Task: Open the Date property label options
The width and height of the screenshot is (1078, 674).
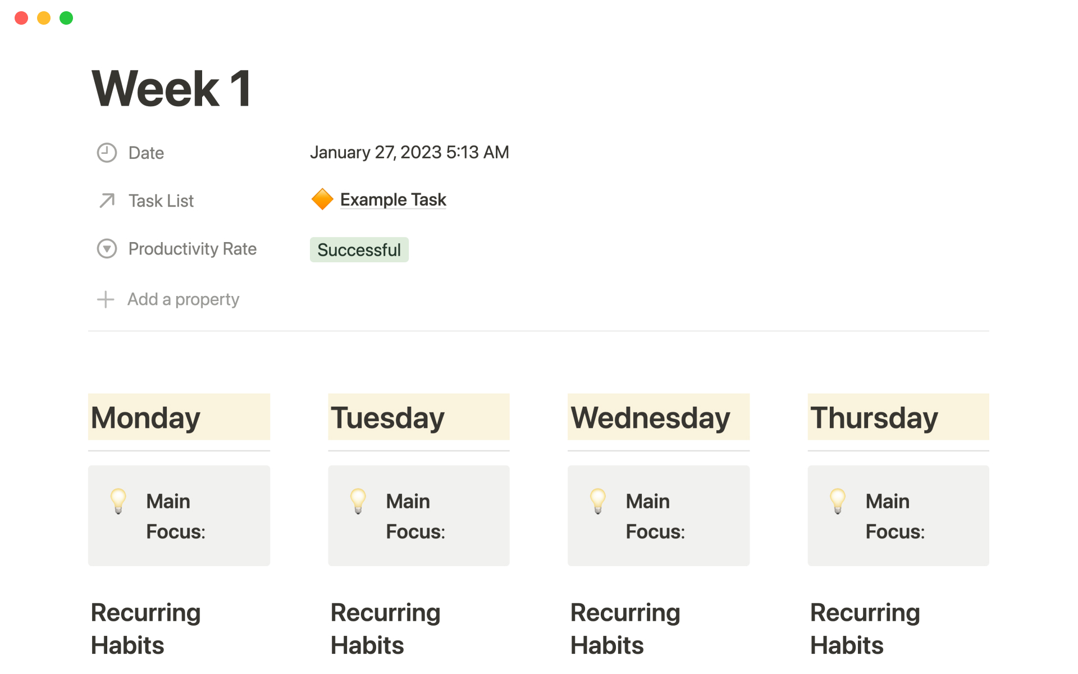Action: tap(146, 153)
